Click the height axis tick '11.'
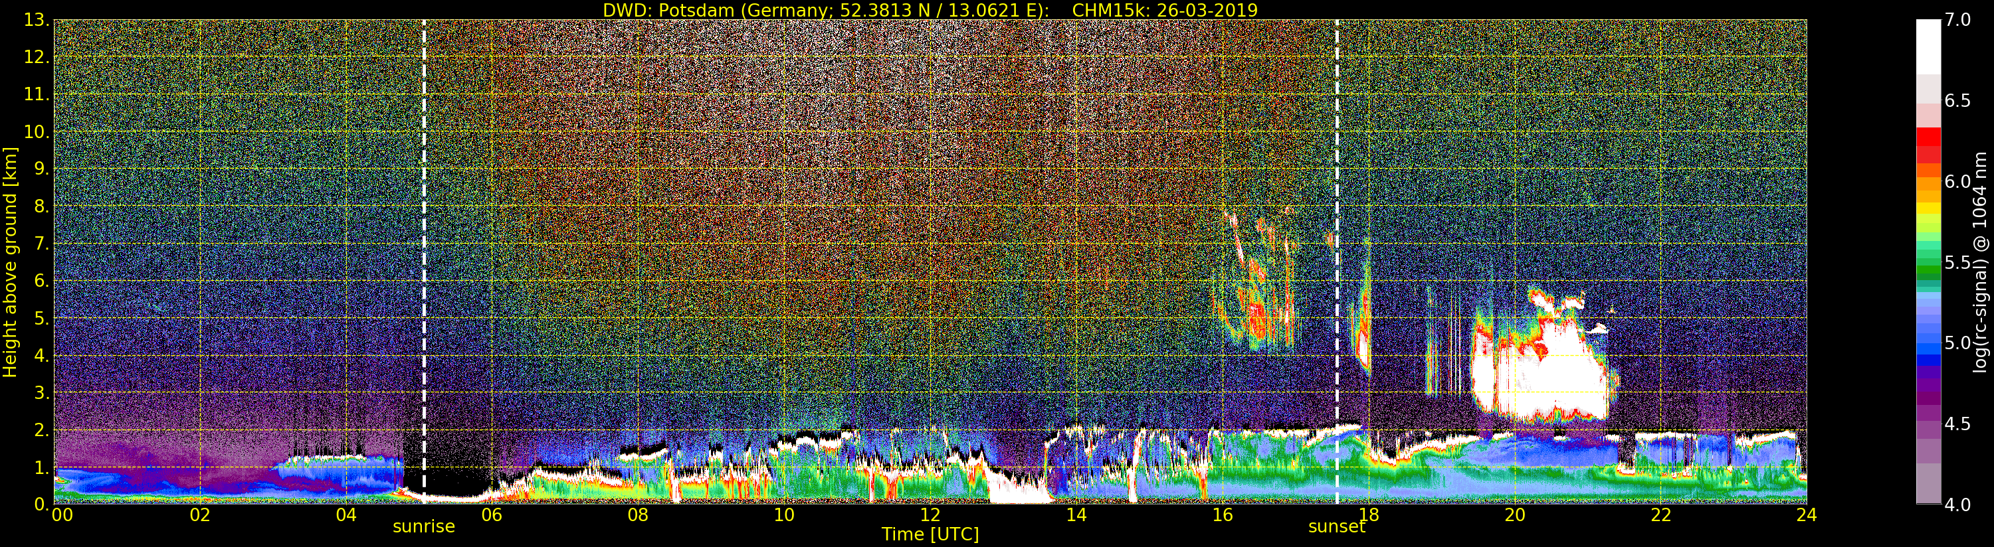 click(37, 94)
